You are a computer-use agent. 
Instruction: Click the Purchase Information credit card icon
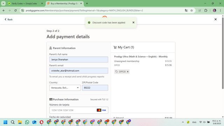[51, 99]
